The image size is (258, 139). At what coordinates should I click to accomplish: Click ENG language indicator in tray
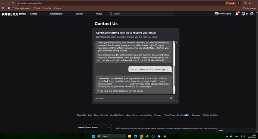click(236, 136)
